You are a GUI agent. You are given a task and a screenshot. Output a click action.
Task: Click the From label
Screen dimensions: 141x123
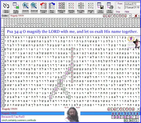coord(120,4)
